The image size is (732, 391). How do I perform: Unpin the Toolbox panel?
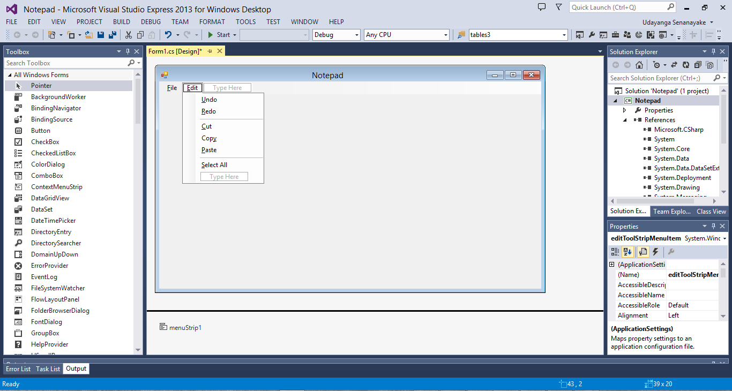(x=128, y=51)
